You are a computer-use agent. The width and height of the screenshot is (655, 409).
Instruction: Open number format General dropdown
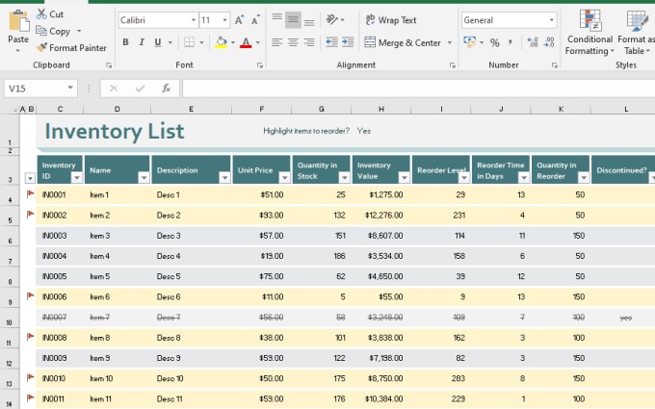click(551, 20)
